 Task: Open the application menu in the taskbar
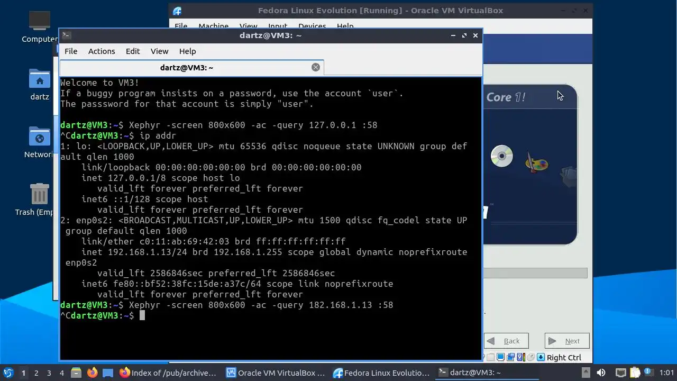coord(8,373)
